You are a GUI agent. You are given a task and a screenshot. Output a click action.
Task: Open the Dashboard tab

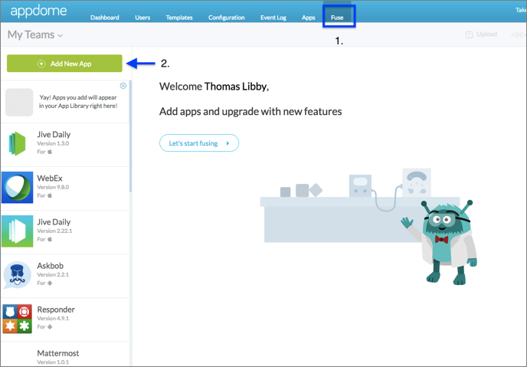click(104, 18)
